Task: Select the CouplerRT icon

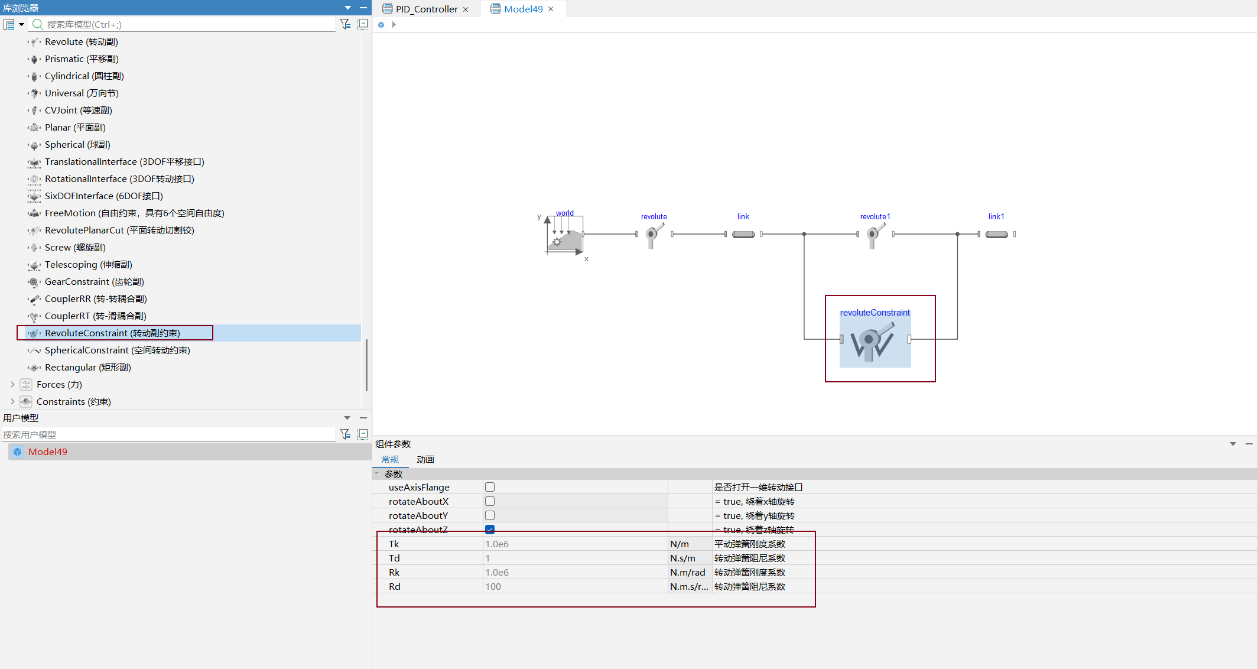Action: pos(34,316)
